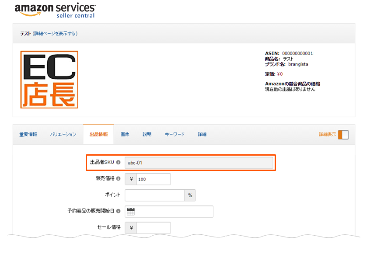Viewport: 377px width, 261px height.
Task: Focus the ポイント percentage input field
Action: coord(154,195)
